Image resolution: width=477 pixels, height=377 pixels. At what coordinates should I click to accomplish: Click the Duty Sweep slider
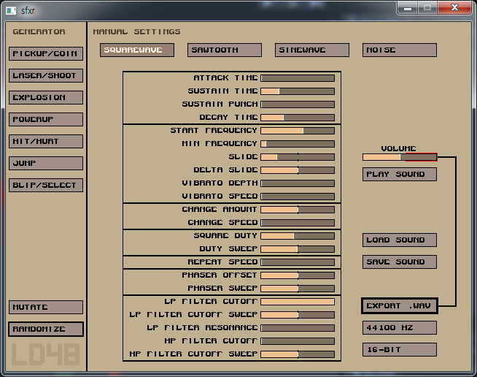click(x=298, y=249)
